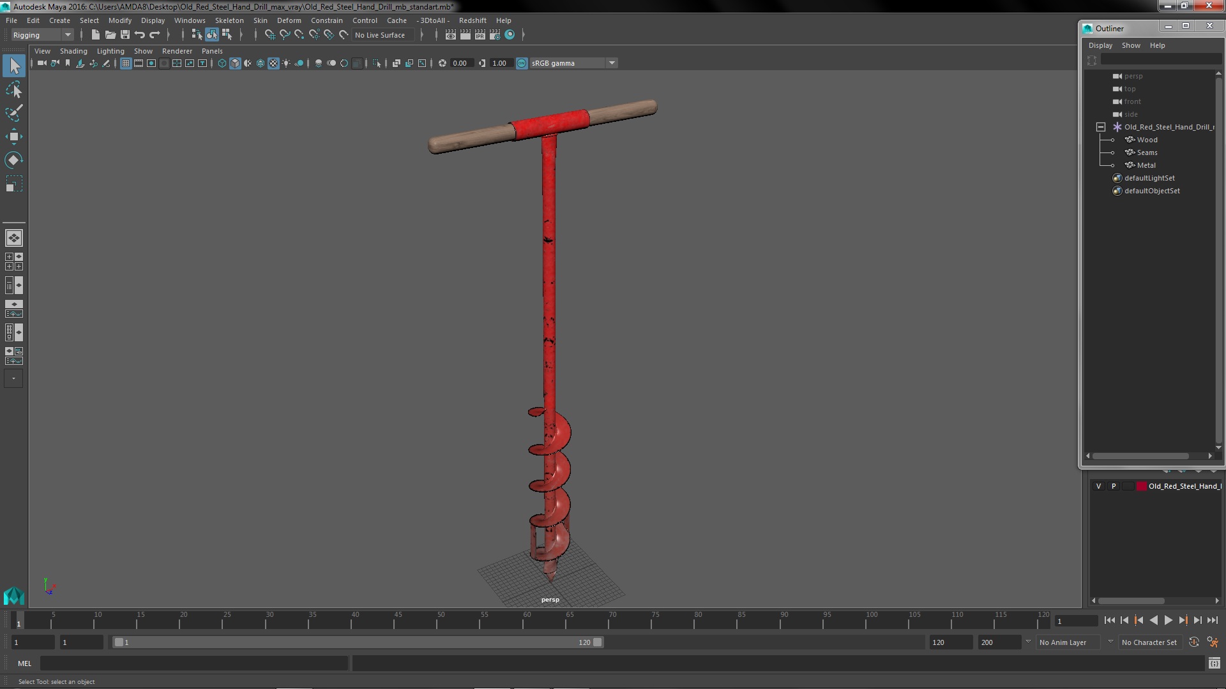Select the Seams node in Outliner

tap(1147, 152)
